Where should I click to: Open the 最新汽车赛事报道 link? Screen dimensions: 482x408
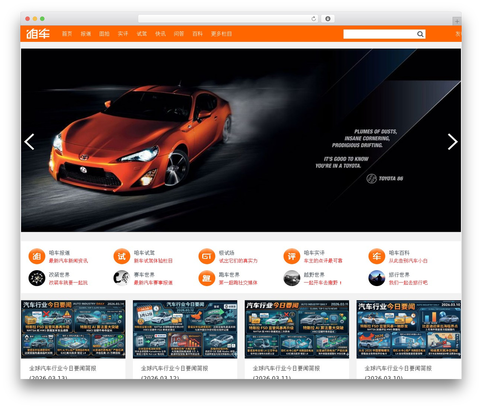(153, 283)
